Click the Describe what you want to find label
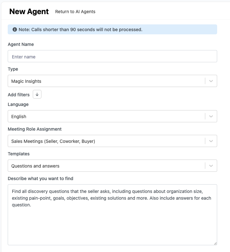The height and width of the screenshot is (252, 230). click(x=40, y=178)
